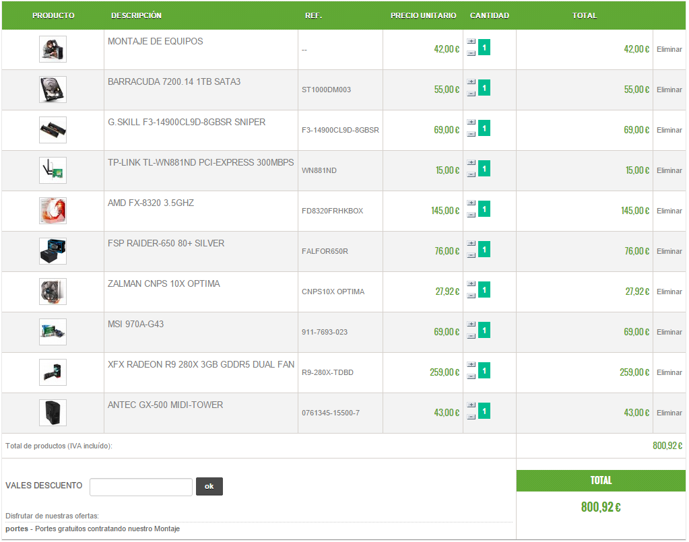Increase quantity of FSP RAIDER-650

pyautogui.click(x=471, y=243)
